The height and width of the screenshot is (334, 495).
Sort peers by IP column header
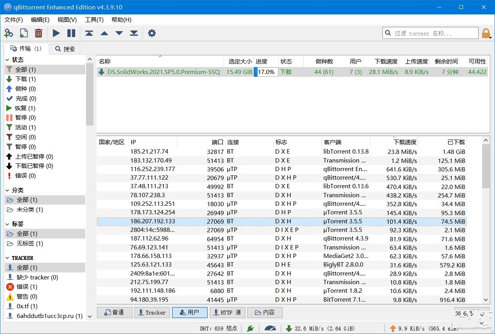[x=153, y=142]
